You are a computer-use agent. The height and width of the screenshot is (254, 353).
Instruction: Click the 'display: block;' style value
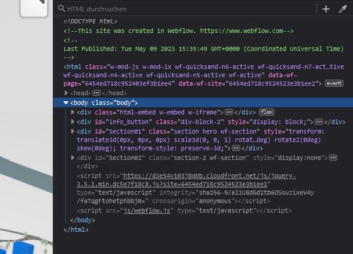[279, 122]
